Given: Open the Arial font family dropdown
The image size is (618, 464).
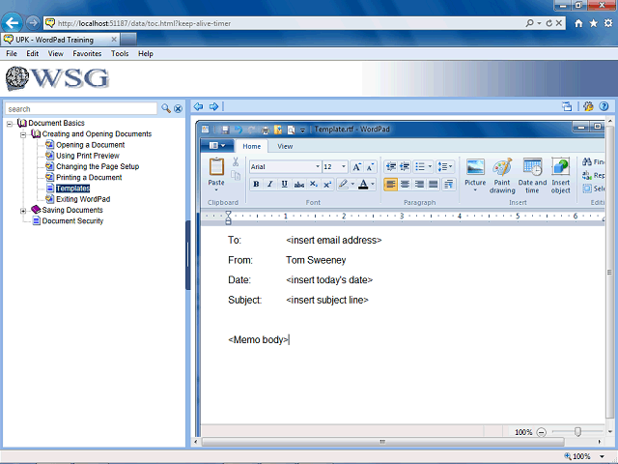Looking at the screenshot, I should tap(318, 167).
